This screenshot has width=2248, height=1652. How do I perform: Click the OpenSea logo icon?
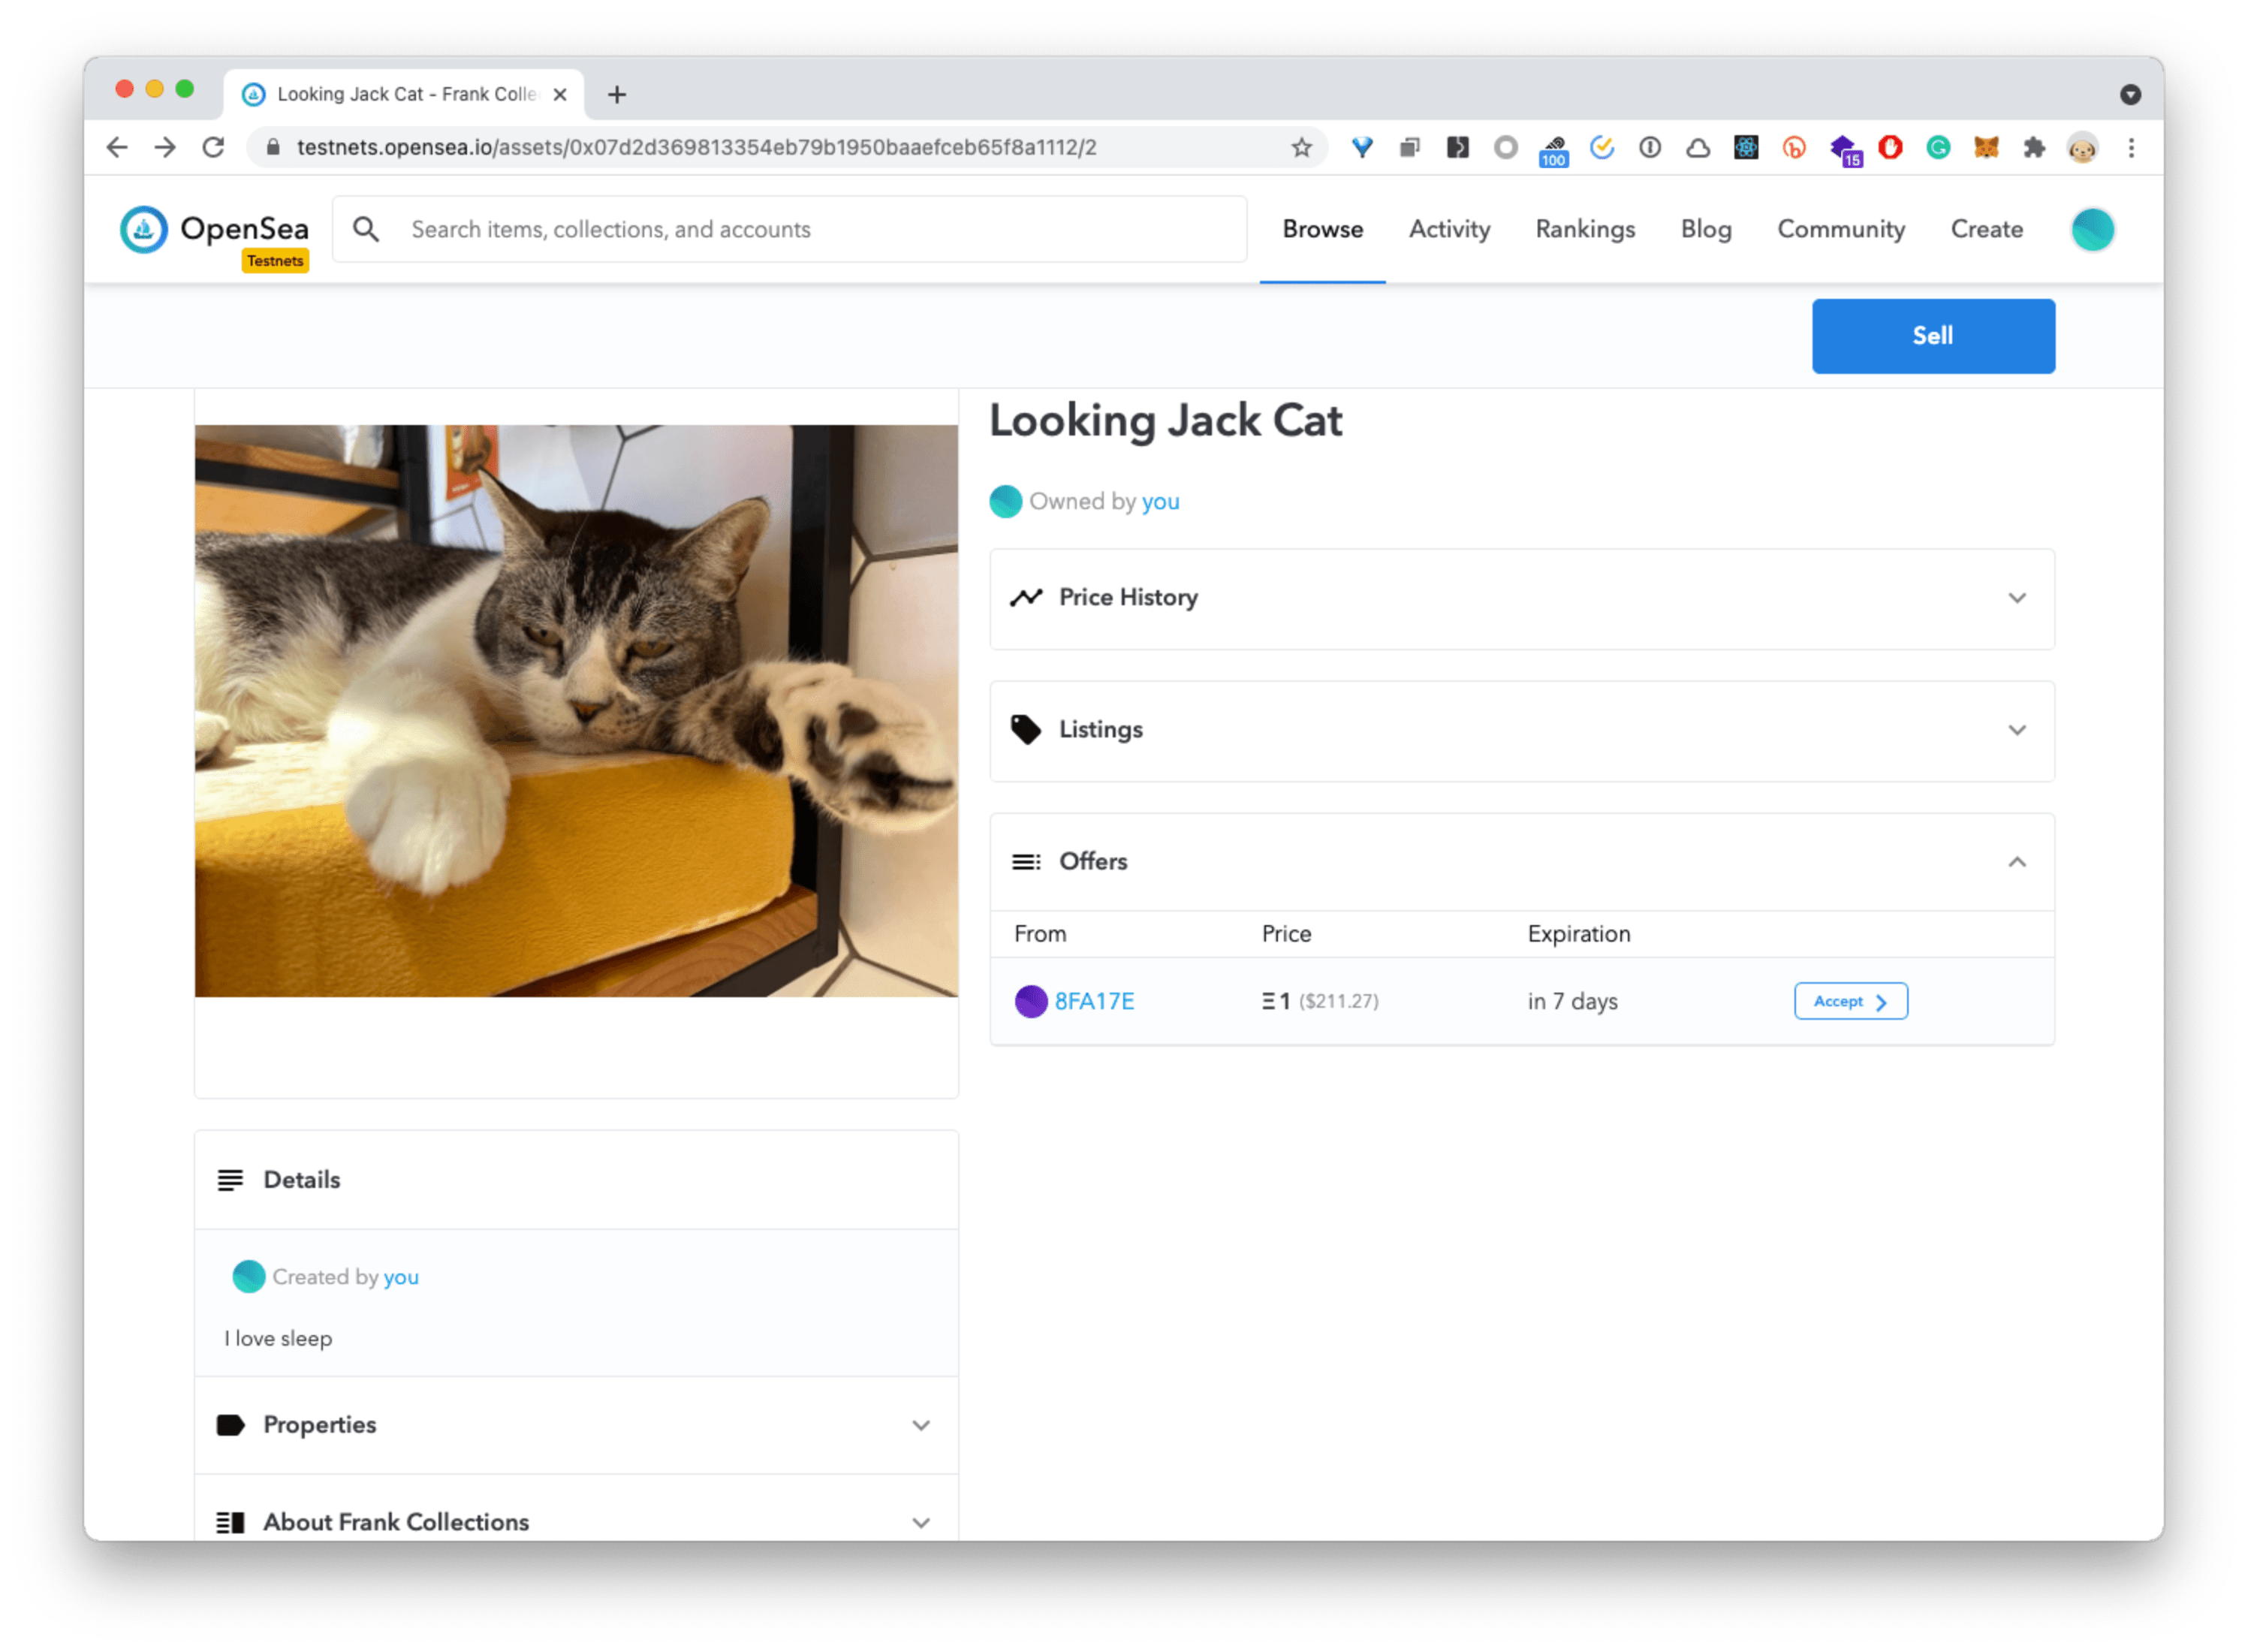point(143,229)
